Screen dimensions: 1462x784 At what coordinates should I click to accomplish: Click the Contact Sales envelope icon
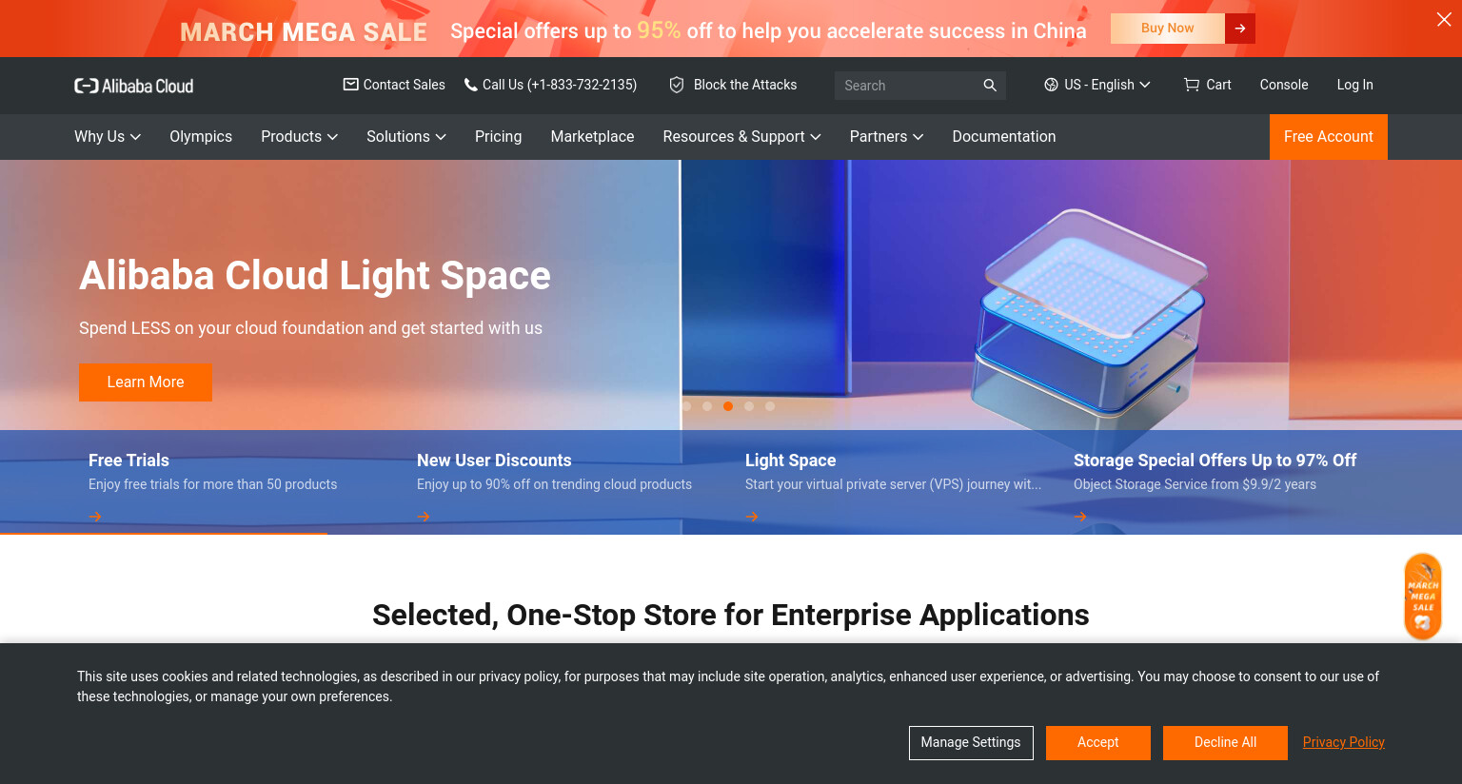350,85
